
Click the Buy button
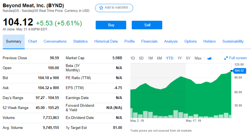111,25
